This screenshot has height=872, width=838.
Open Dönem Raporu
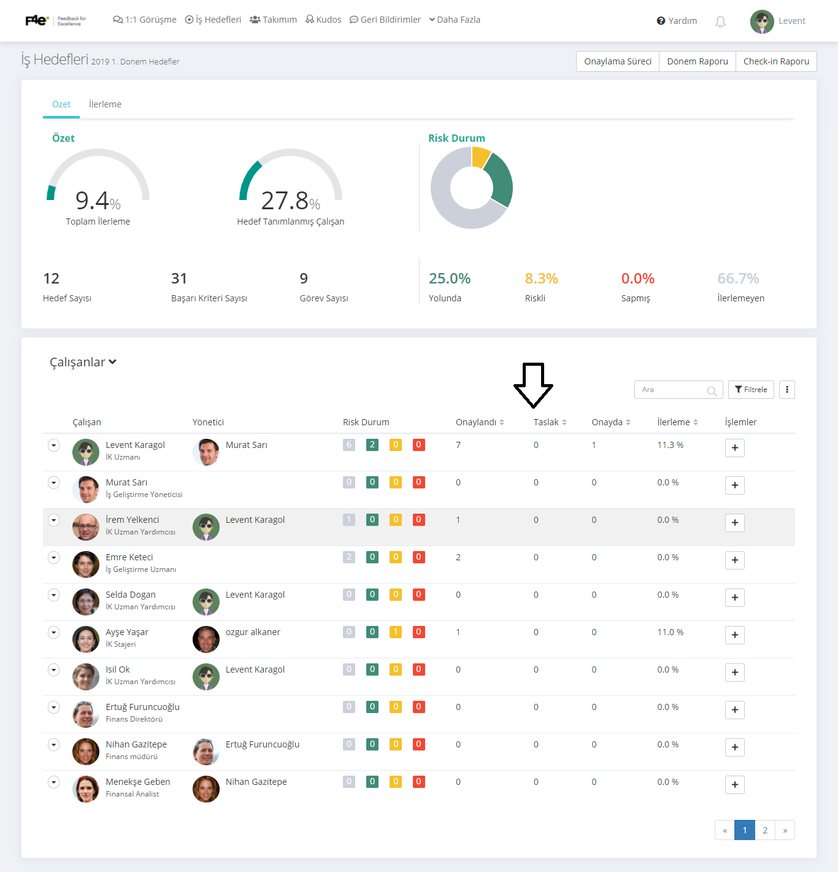click(x=698, y=61)
